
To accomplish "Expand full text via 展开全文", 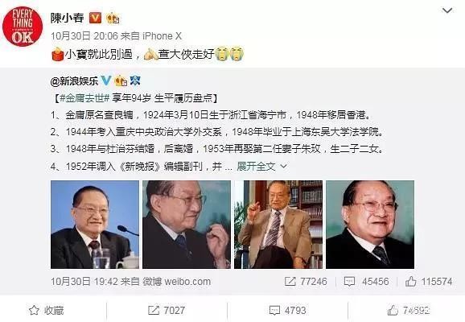I will 256,166.
